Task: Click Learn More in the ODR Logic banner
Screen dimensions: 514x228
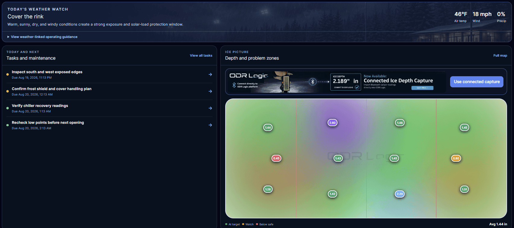Action: (x=422, y=88)
